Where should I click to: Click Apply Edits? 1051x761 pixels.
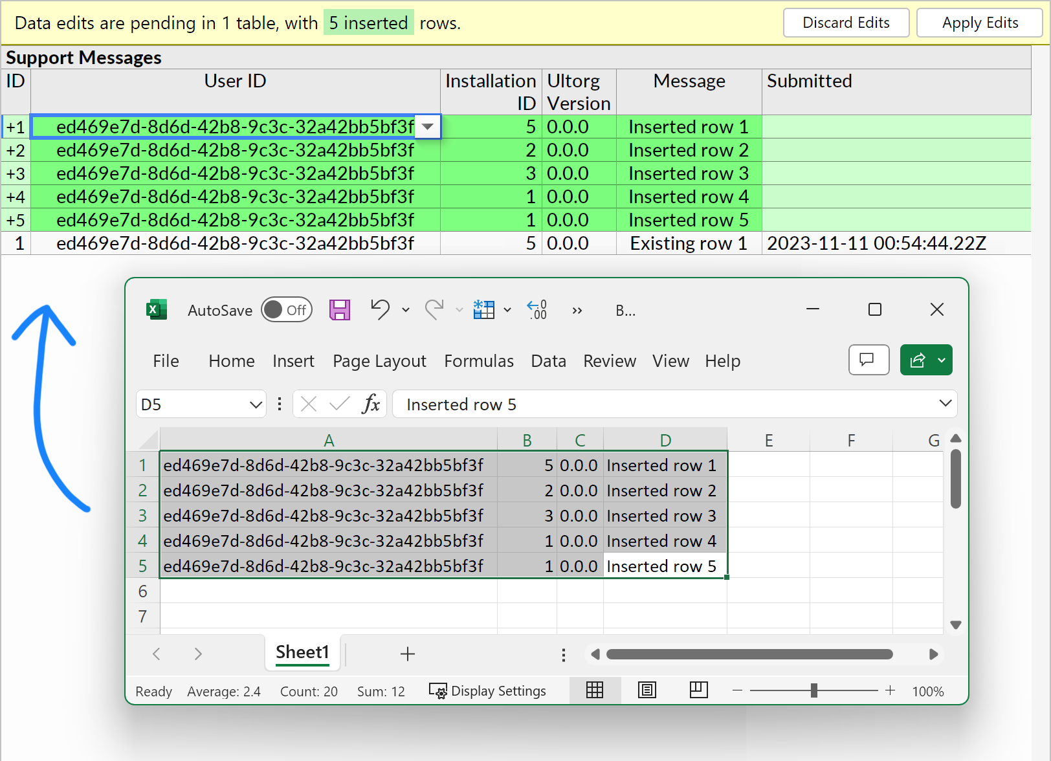[979, 22]
